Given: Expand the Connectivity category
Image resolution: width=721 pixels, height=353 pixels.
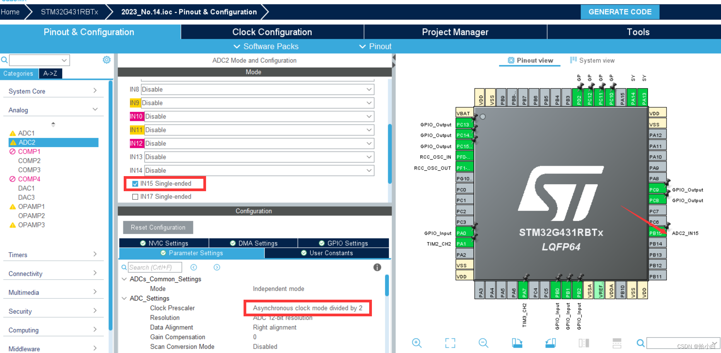Looking at the screenshot, I should pos(53,273).
